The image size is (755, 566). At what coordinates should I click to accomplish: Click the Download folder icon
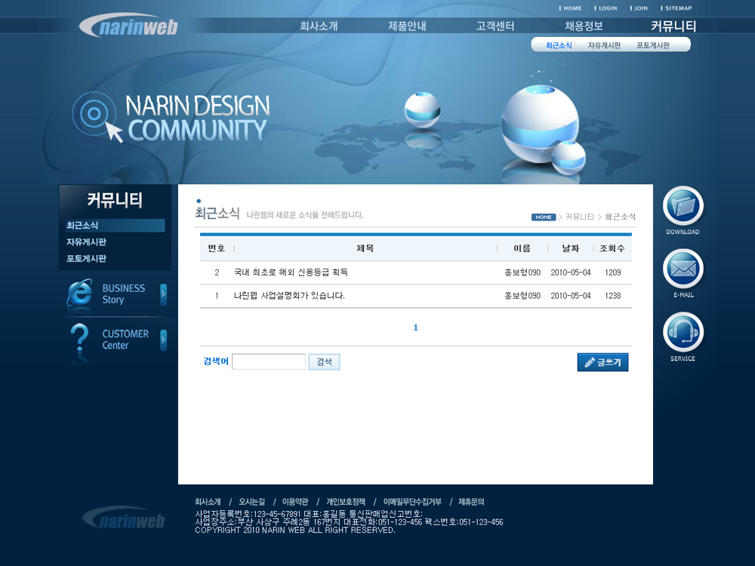pyautogui.click(x=683, y=206)
